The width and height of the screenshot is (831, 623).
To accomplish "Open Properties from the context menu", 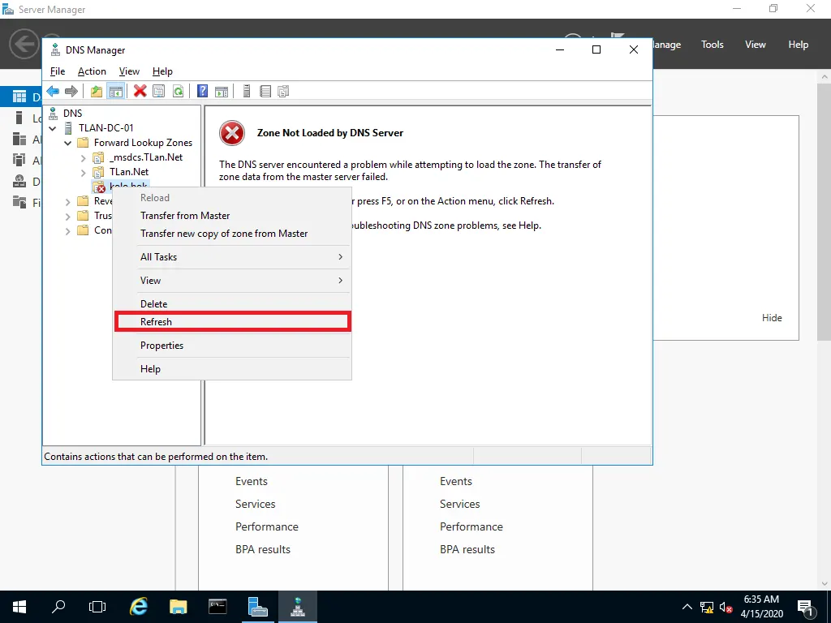I will 232,346.
